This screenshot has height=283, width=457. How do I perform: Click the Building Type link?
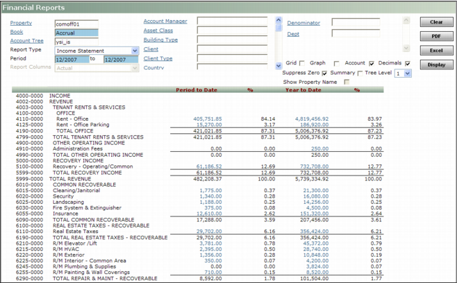[x=160, y=40]
